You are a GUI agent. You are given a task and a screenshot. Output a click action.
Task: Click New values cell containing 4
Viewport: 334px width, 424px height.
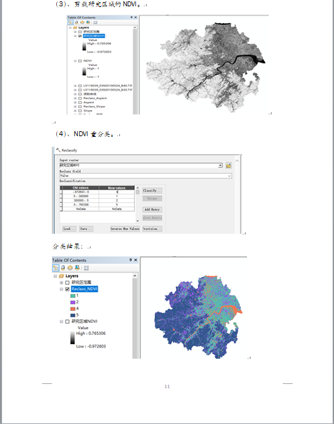116,192
